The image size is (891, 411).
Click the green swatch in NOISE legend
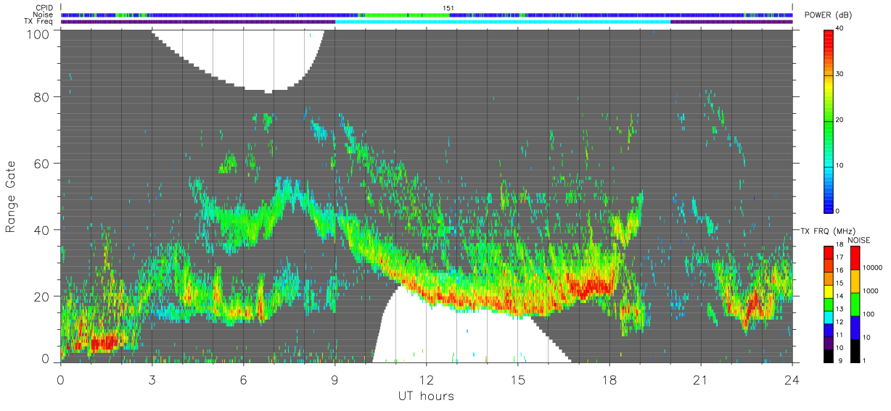855,304
